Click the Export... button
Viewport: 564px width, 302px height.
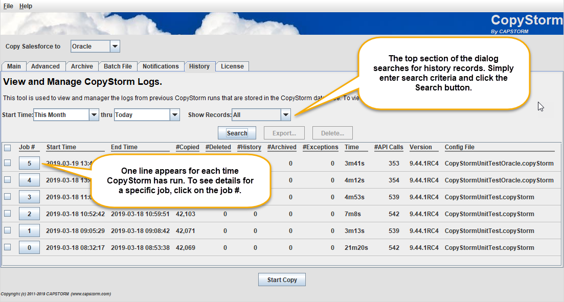pos(284,133)
